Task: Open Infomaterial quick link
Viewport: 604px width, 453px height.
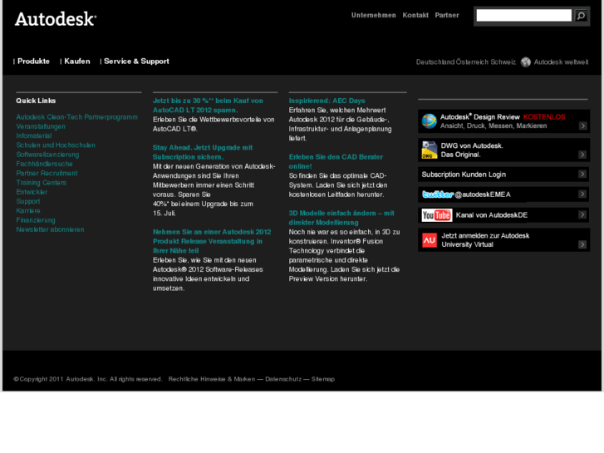Action: tap(33, 135)
